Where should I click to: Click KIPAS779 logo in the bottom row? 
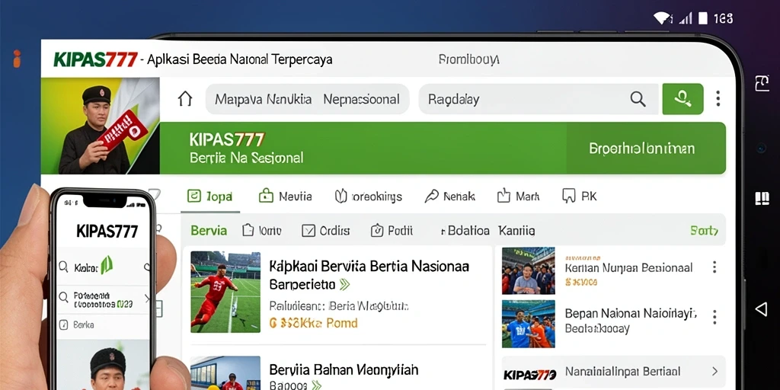[530, 375]
